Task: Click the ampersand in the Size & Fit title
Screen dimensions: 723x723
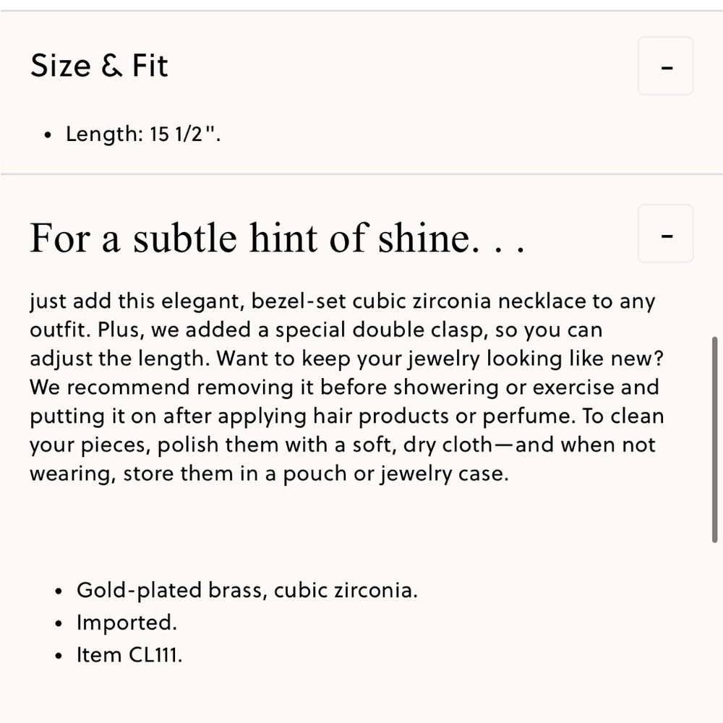Action: tap(112, 65)
